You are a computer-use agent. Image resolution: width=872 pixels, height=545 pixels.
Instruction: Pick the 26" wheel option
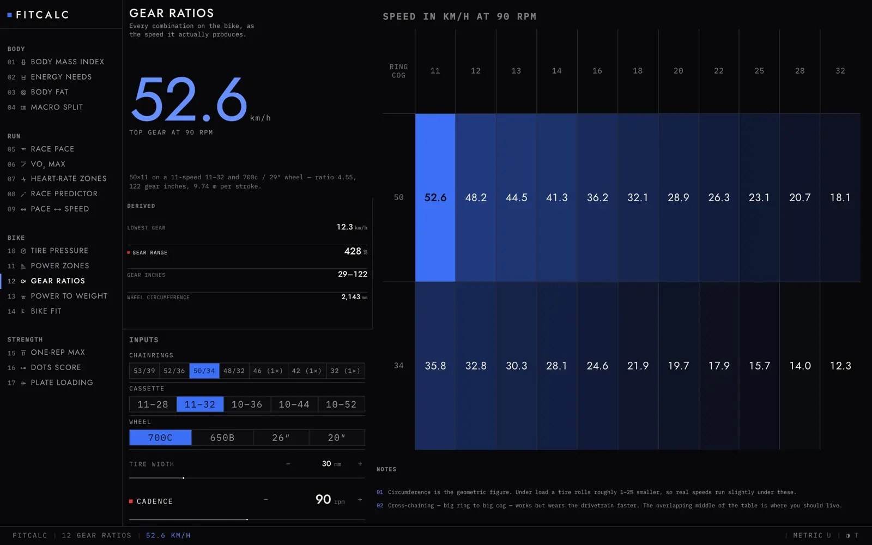click(x=281, y=438)
